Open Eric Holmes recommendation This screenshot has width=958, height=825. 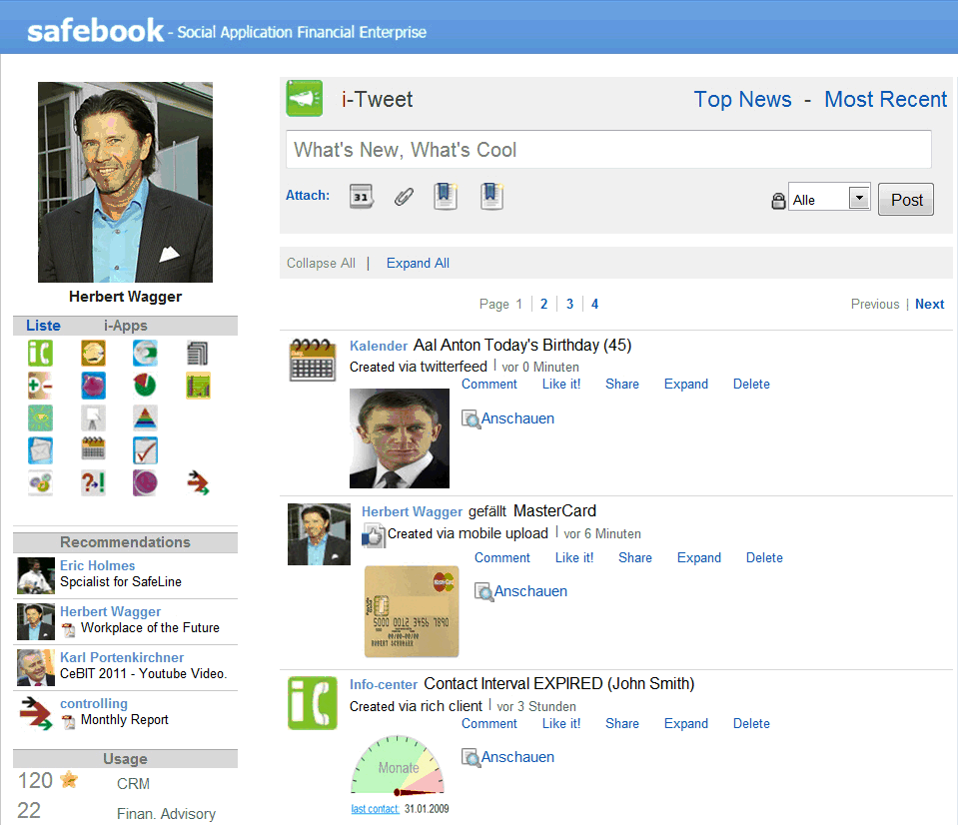97,565
